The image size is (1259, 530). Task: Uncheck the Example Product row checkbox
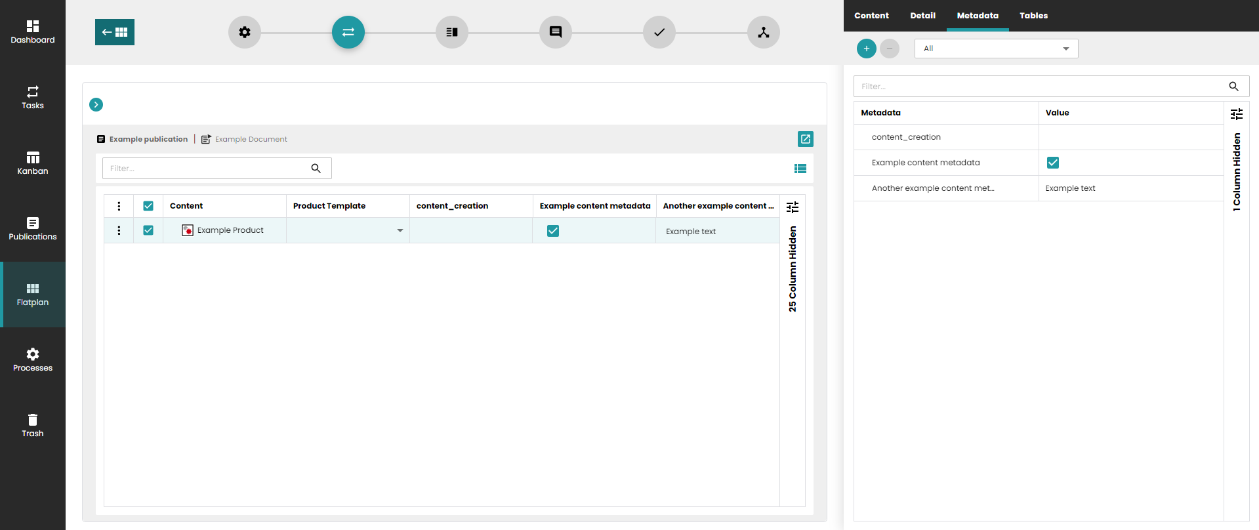click(148, 230)
